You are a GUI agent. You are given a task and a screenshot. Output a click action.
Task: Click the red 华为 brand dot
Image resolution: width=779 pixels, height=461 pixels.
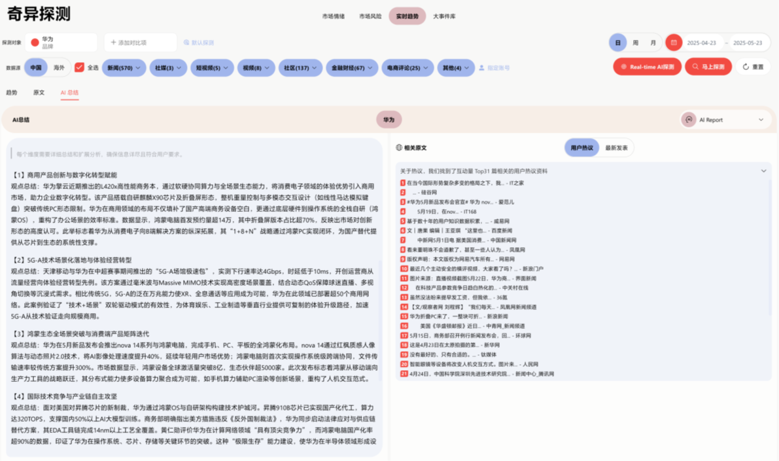pos(35,43)
